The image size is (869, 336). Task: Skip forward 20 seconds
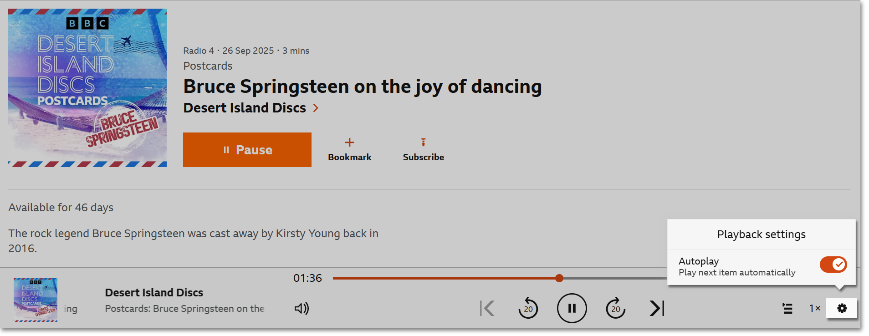(x=615, y=308)
